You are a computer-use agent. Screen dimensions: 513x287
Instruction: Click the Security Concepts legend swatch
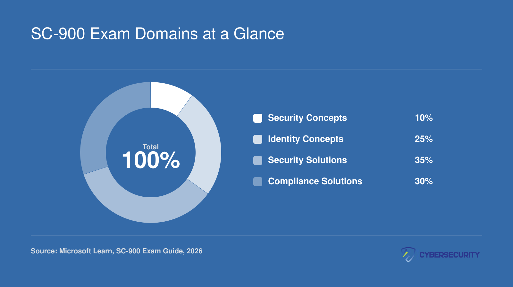258,118
